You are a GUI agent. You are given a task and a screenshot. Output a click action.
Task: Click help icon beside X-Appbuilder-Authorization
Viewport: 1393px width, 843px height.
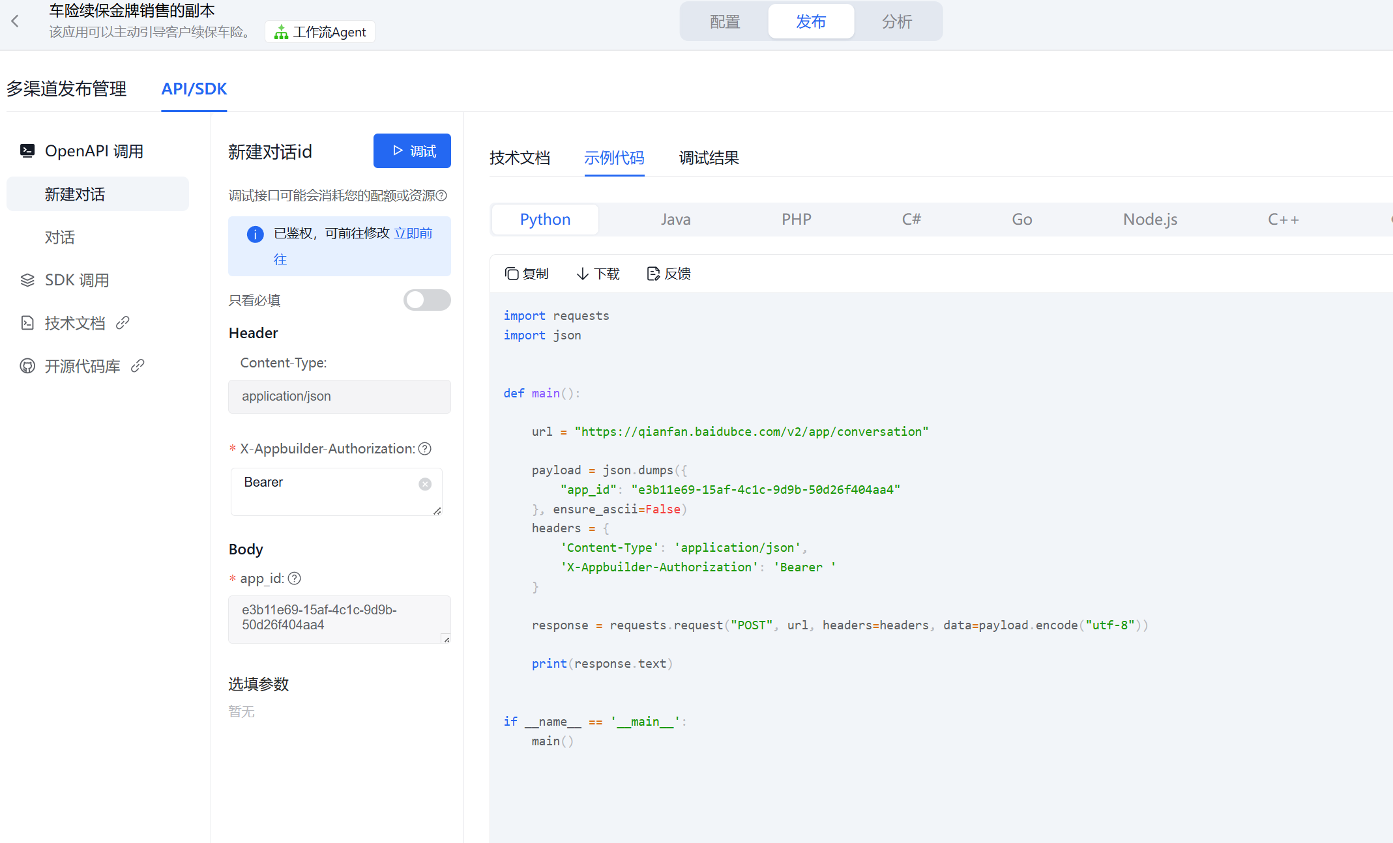tap(425, 449)
